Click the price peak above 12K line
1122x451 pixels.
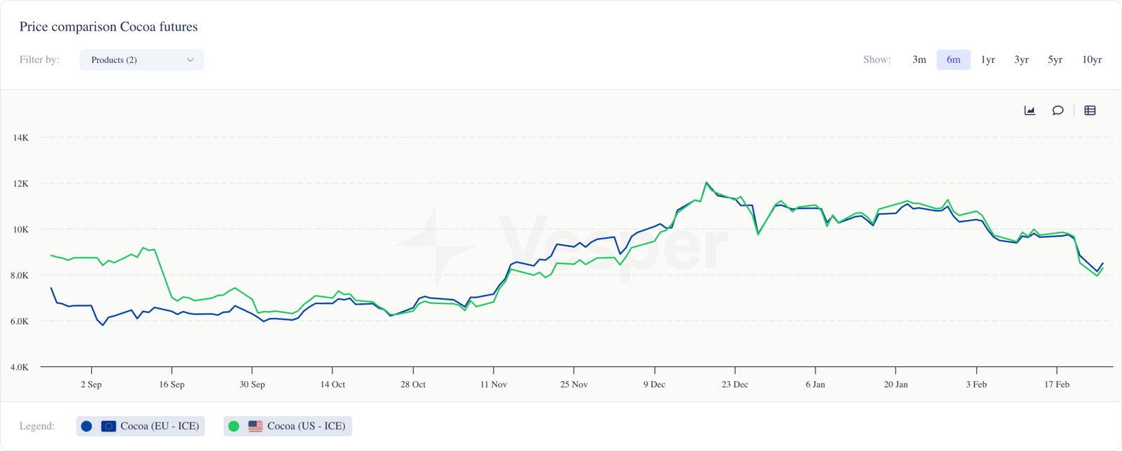coord(706,183)
